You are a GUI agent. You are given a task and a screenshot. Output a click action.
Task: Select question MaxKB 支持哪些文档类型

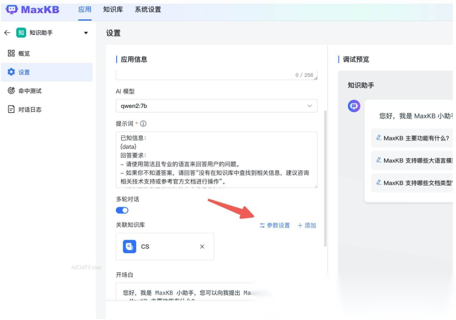tap(412, 183)
